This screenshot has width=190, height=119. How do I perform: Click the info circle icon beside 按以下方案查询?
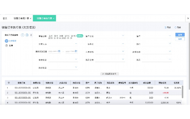[22, 35]
